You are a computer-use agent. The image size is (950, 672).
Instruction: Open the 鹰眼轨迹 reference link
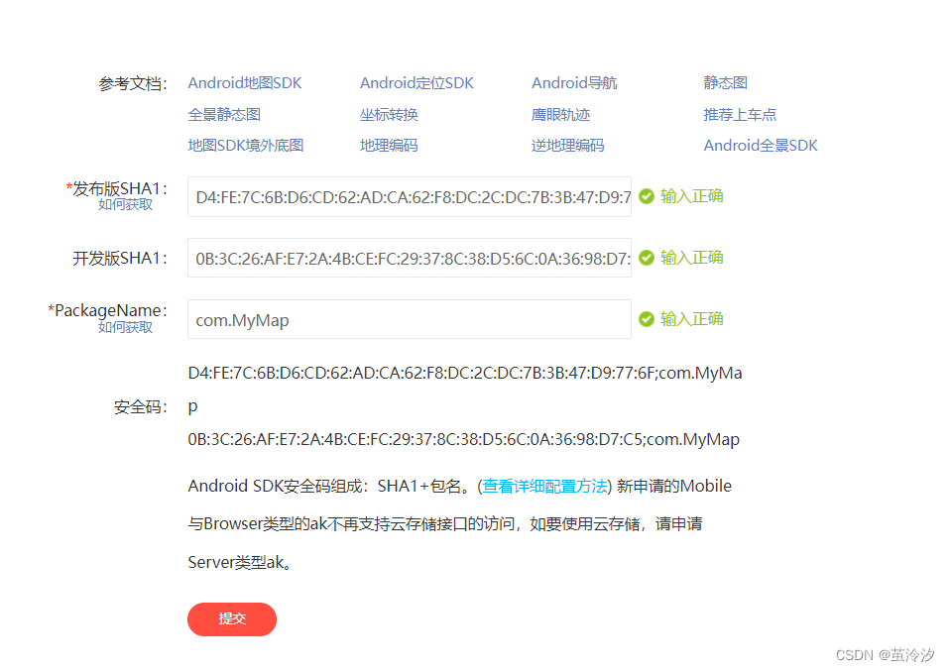tap(560, 114)
